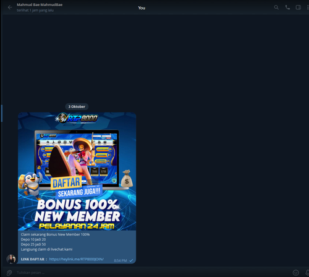Screen dimensions: 309x277
Task: Click the 'You' label at top
Action: click(142, 8)
